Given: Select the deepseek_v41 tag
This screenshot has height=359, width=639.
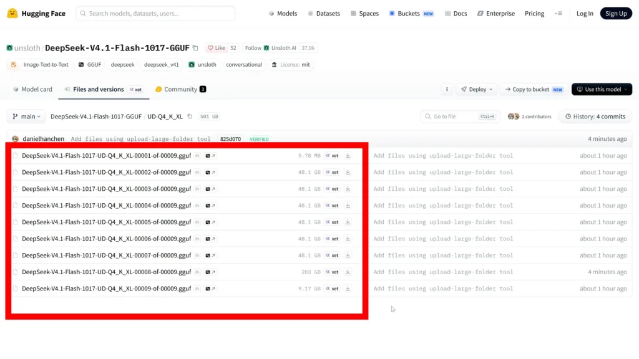Looking at the screenshot, I should (x=162, y=65).
